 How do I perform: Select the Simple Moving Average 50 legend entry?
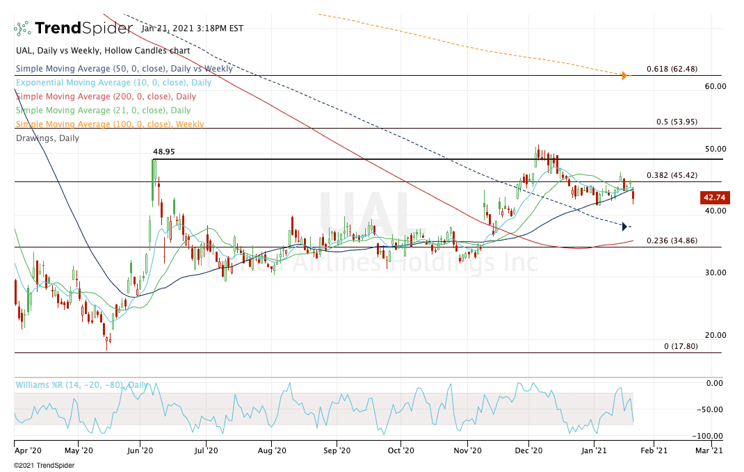pyautogui.click(x=124, y=69)
